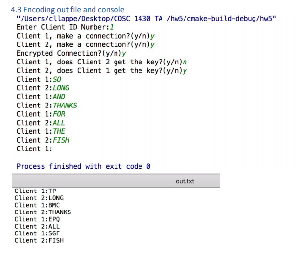Click the 'Client 1:SGF' line in out.txt

pyautogui.click(x=37, y=233)
